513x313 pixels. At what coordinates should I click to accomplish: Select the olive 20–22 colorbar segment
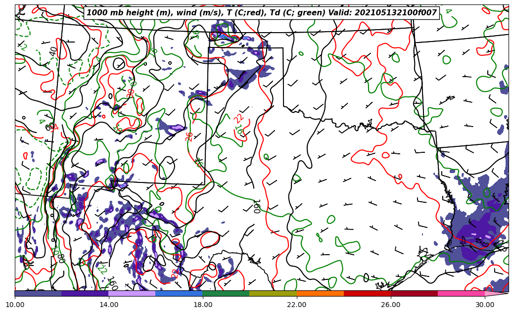point(273,293)
